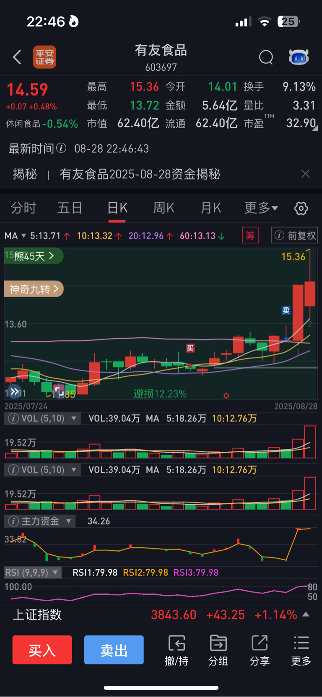This screenshot has height=697, width=322.
Task: Open the search magnifier icon
Action: click(x=266, y=57)
